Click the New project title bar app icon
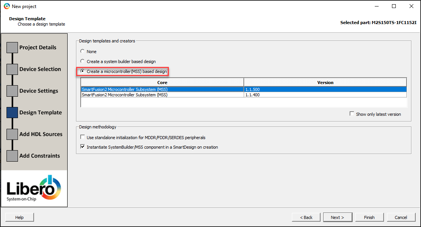Viewport: 421px width, 227px height. [x=6, y=6]
